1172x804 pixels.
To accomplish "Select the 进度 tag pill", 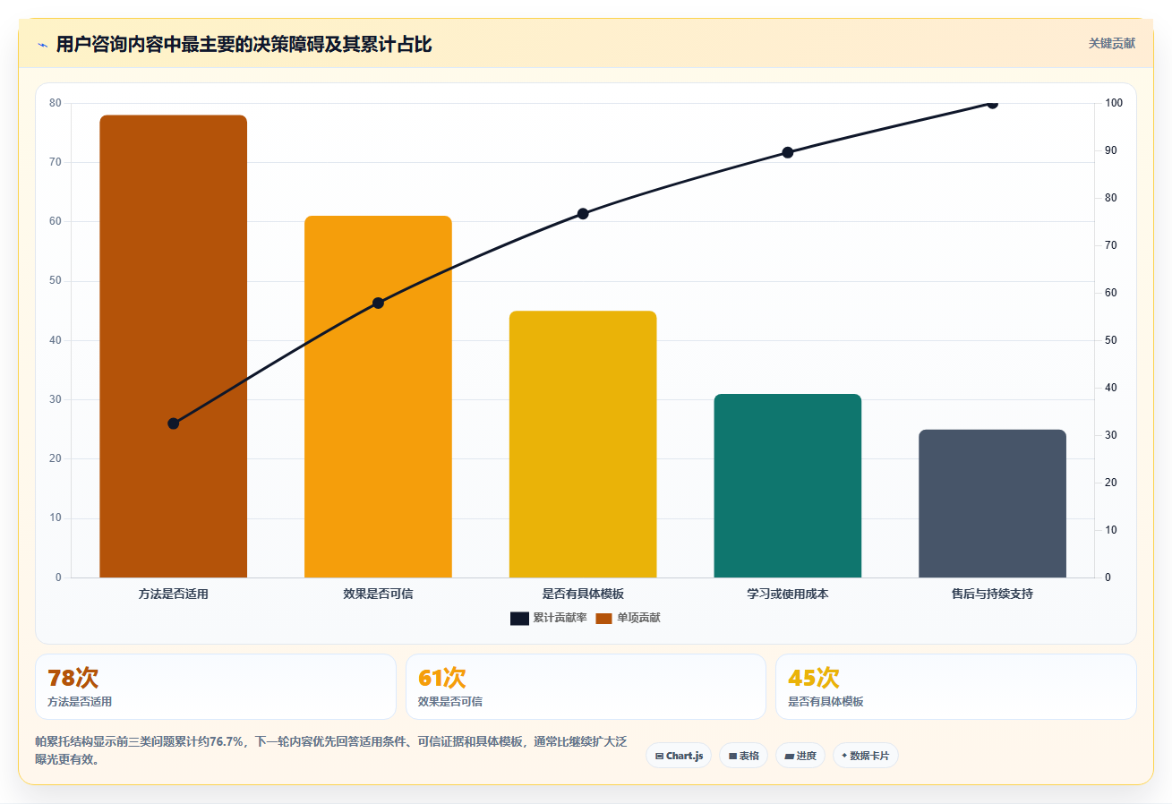I will coord(800,756).
